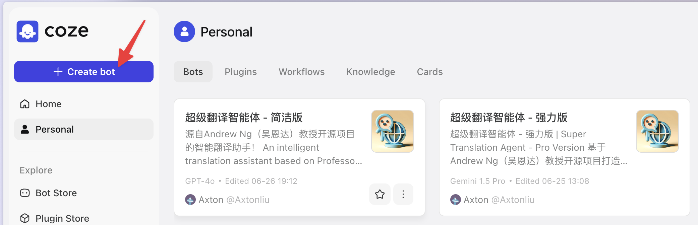Open three-dot menu on 简洁版 bot card
Image resolution: width=698 pixels, height=225 pixels.
(x=403, y=194)
